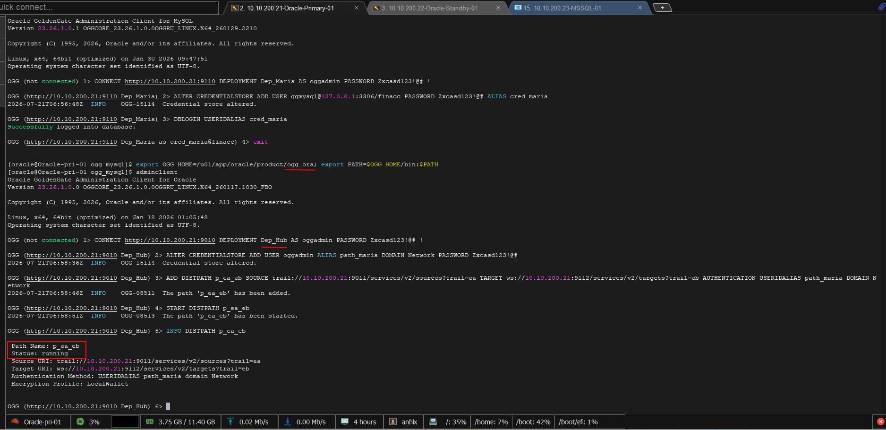Click the 'exit' command text
Viewport: 886px width, 430px height.
[x=261, y=142]
